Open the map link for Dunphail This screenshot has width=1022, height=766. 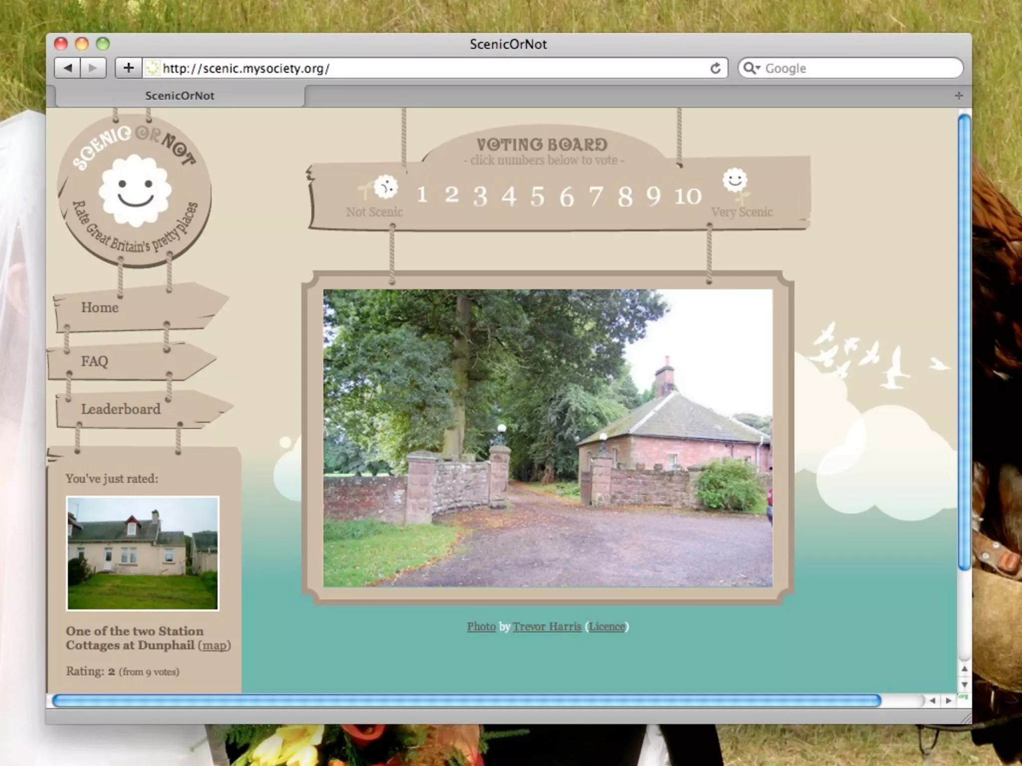[214, 645]
